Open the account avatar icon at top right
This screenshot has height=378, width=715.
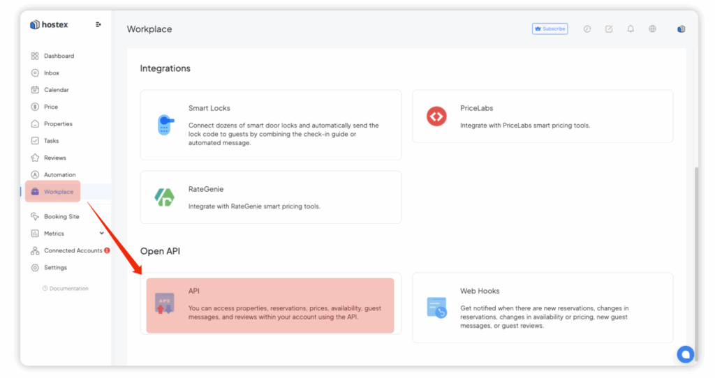point(681,29)
